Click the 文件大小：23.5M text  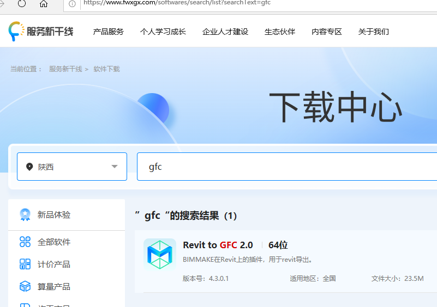tap(397, 278)
